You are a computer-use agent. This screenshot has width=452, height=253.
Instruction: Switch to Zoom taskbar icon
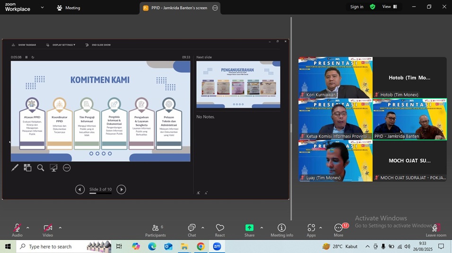point(217,246)
